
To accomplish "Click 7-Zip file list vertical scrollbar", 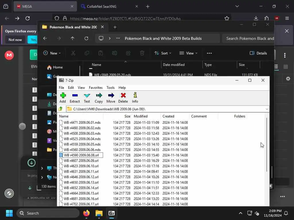I will tap(267, 144).
